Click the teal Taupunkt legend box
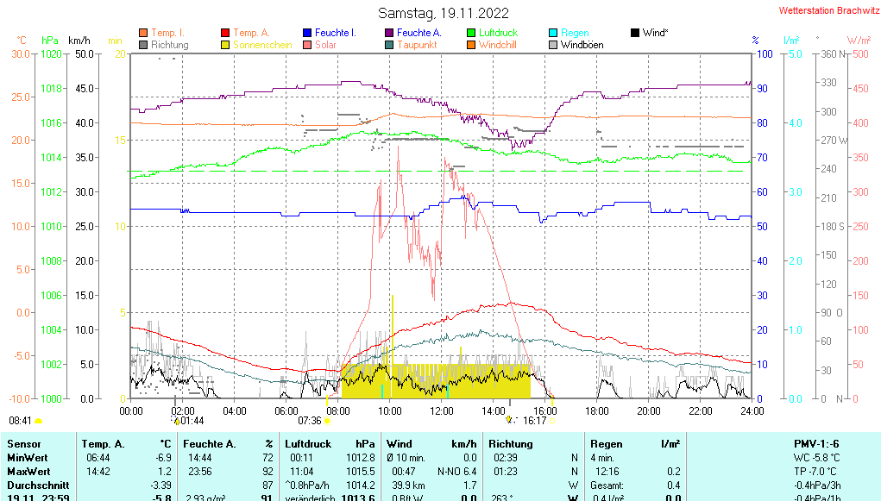The height and width of the screenshot is (501, 881). tap(389, 45)
